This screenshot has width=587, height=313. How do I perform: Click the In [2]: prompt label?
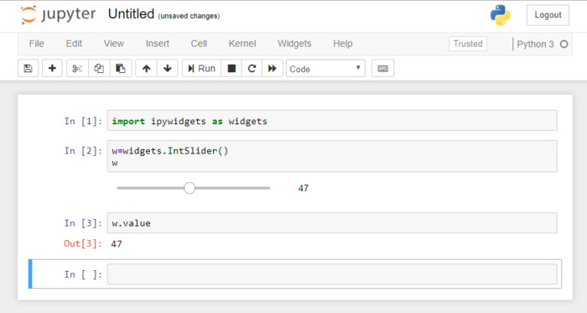point(83,151)
